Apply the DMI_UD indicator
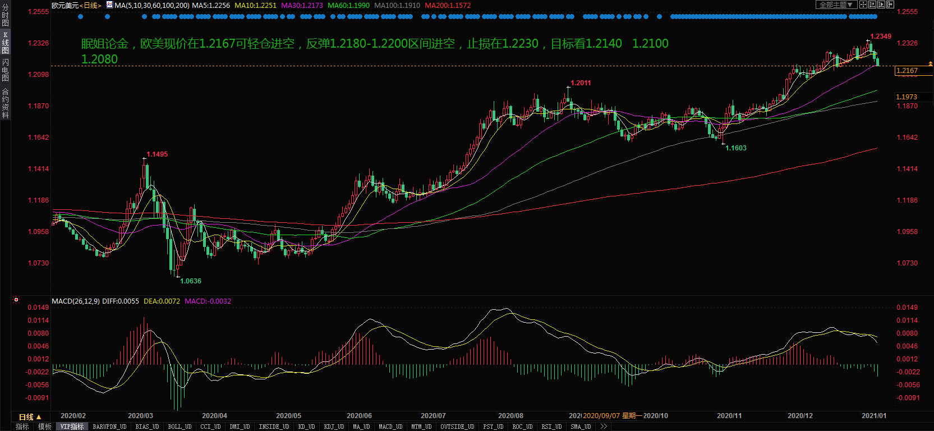This screenshot has height=431, width=934. (240, 427)
